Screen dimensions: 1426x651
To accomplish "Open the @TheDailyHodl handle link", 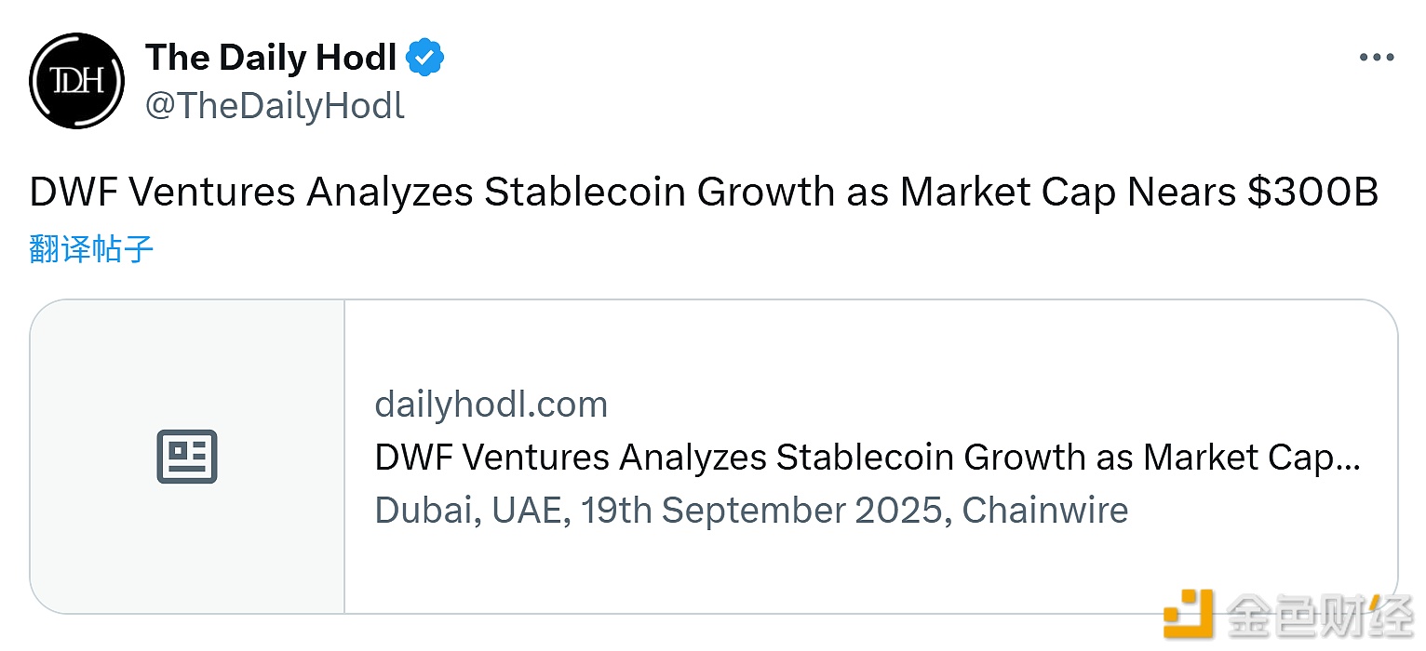I will pyautogui.click(x=275, y=106).
